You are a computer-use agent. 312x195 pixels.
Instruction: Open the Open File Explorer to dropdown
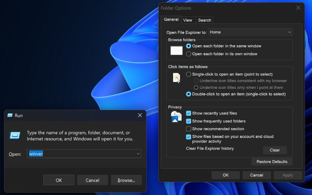[289, 32]
